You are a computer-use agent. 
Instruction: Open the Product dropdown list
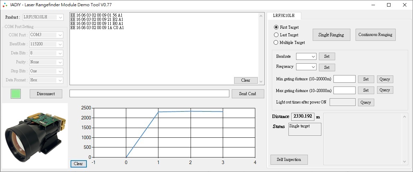43,17
